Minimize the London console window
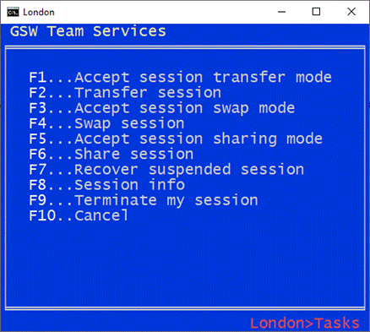The width and height of the screenshot is (370, 332). pyautogui.click(x=281, y=12)
